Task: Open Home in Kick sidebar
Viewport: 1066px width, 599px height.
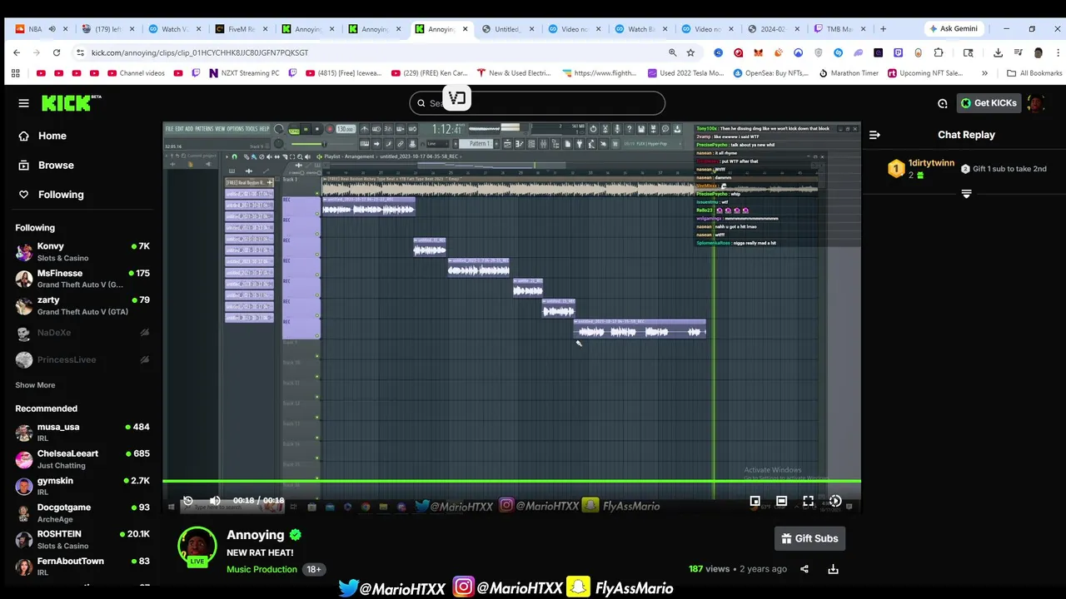Action: [52, 136]
